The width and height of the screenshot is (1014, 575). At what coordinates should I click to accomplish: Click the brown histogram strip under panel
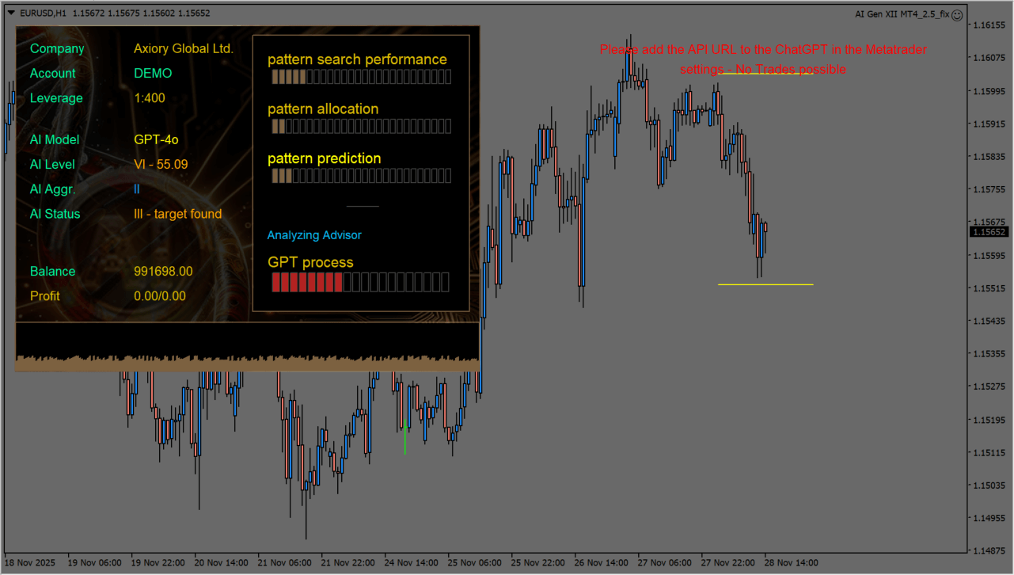click(247, 364)
